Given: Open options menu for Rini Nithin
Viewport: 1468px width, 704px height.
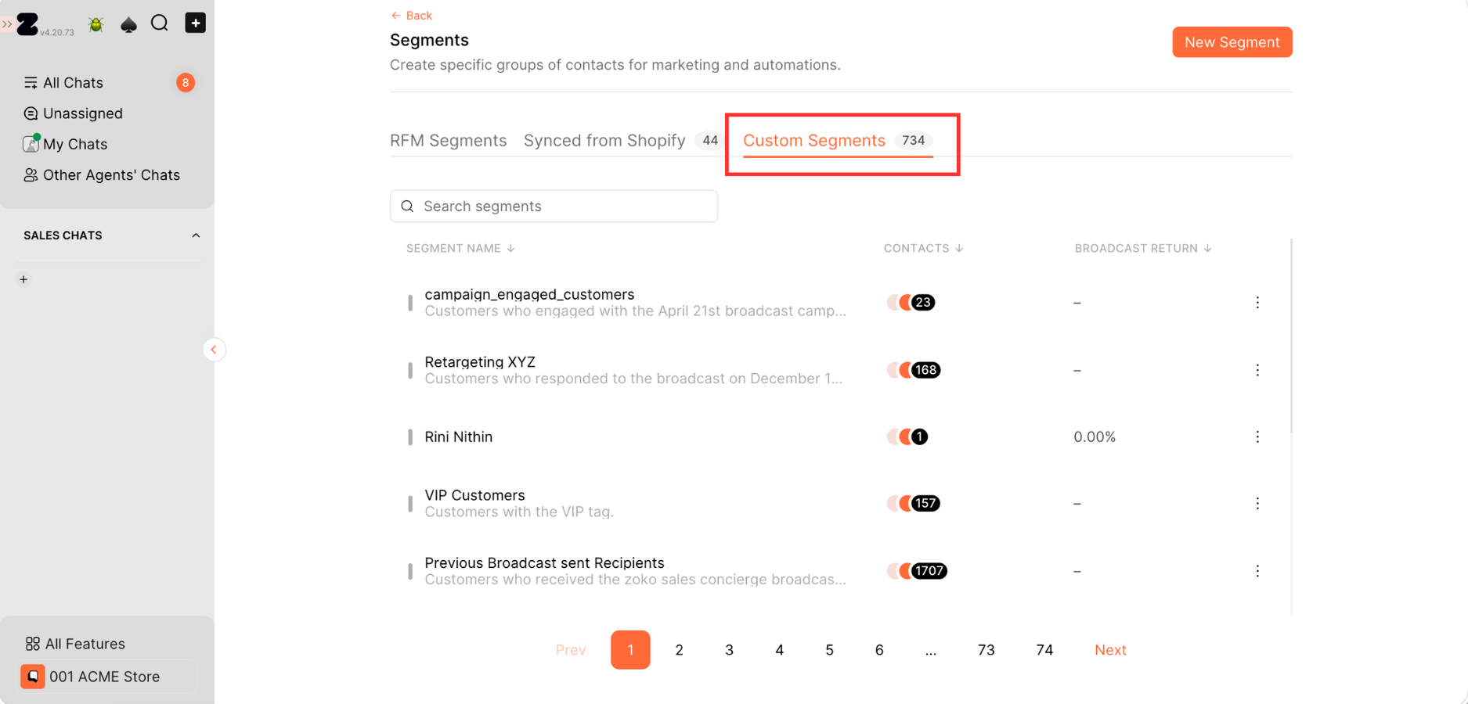Looking at the screenshot, I should 1257,436.
